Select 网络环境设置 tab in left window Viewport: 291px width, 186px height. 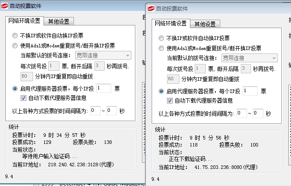coord(24,21)
